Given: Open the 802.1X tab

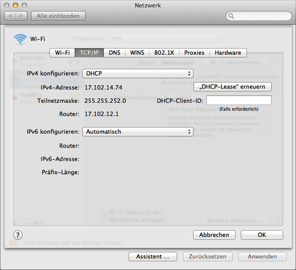Looking at the screenshot, I should pos(164,53).
